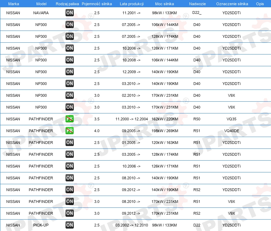
Task: Click the ON icon for PATHFINDER 01.2005
Action: [70, 143]
